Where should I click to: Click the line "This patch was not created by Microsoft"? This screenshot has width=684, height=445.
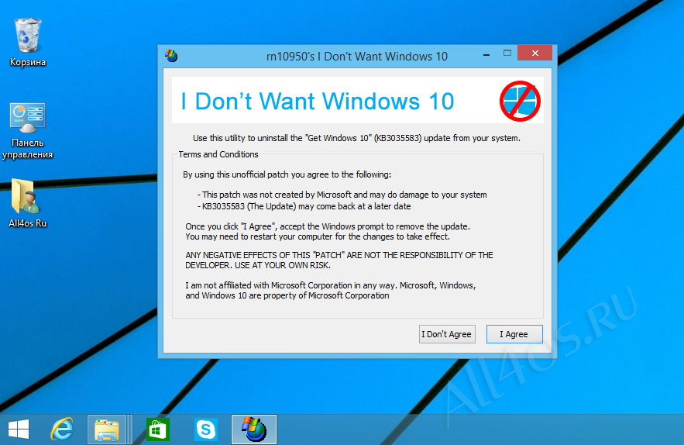[342, 195]
